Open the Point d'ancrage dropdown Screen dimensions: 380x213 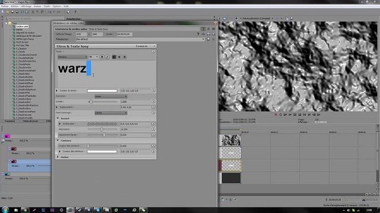(111, 113)
